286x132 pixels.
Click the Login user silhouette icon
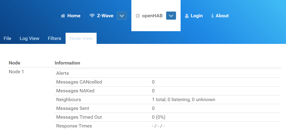[x=187, y=16]
